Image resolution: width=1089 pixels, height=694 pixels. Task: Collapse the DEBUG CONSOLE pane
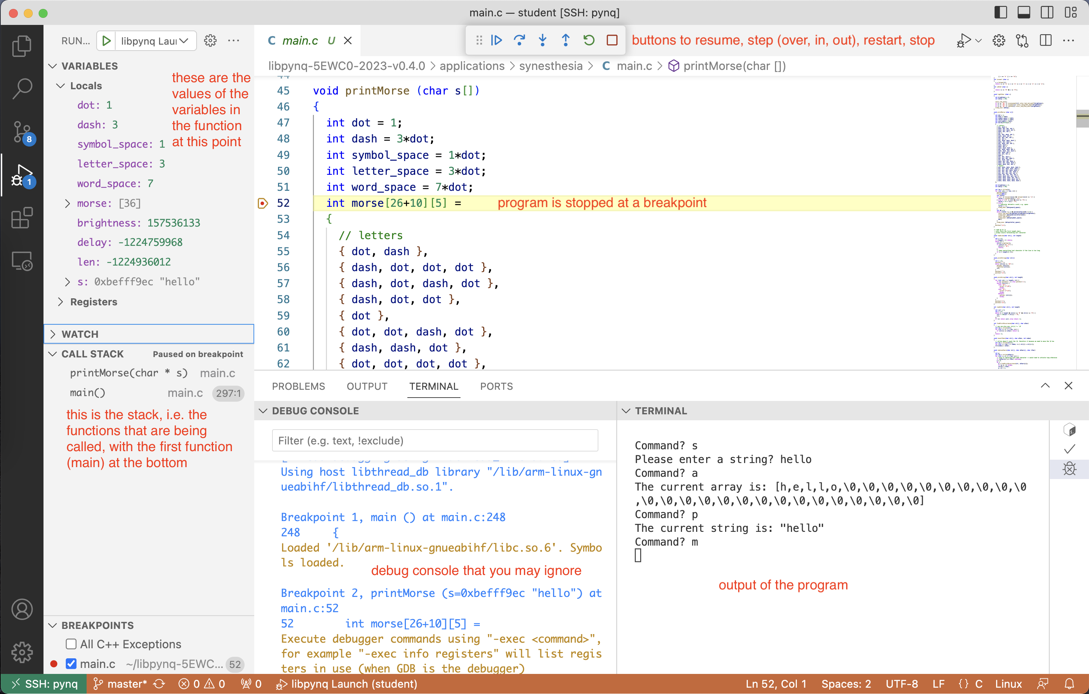click(x=263, y=411)
